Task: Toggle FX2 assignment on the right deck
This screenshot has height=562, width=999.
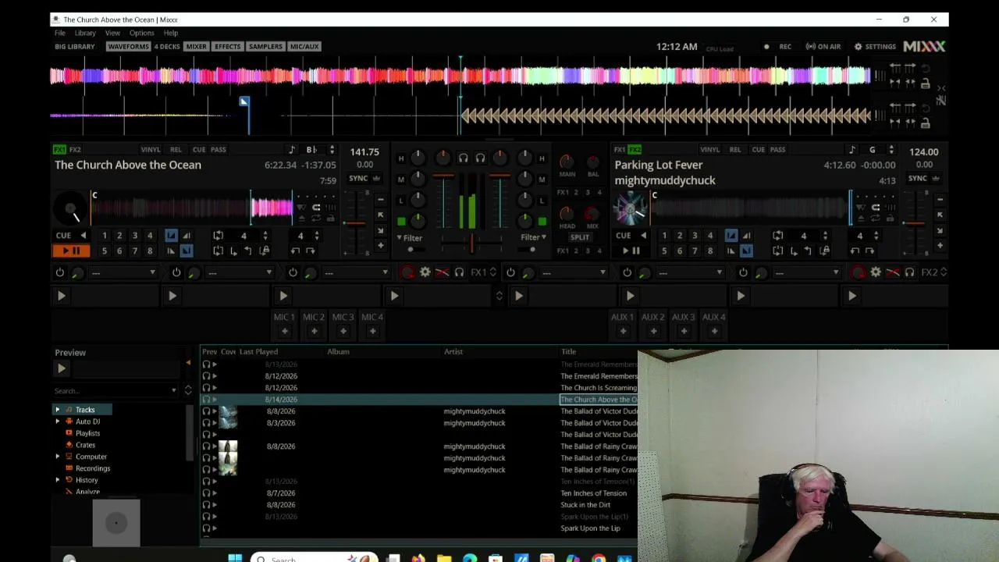Action: click(635, 150)
